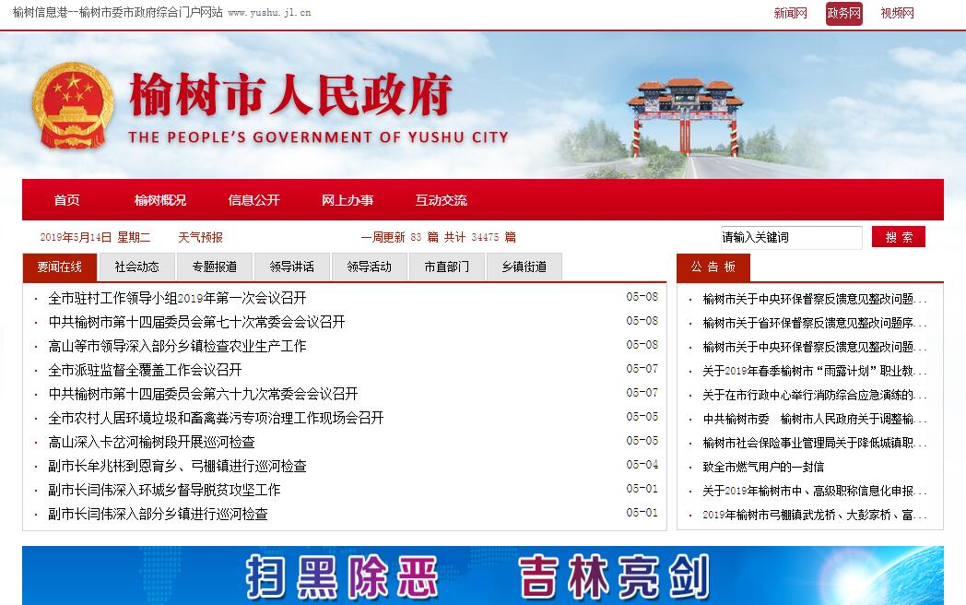Click the 搜索 search button
This screenshot has width=966, height=605.
point(898,237)
